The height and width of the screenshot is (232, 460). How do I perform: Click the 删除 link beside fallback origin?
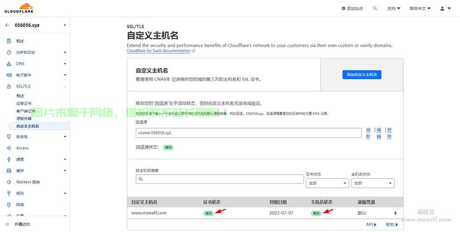pyautogui.click(x=389, y=133)
